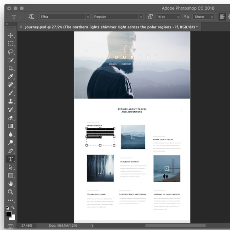Swap foreground and background colors
The width and height of the screenshot is (230, 230).
(x=13, y=208)
